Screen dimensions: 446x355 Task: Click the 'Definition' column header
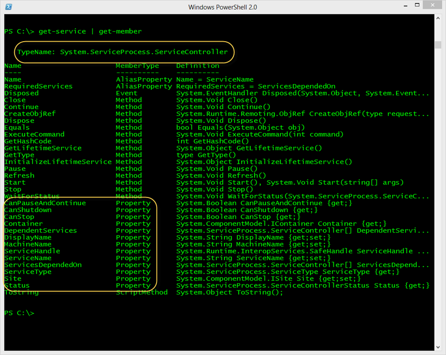pos(198,66)
